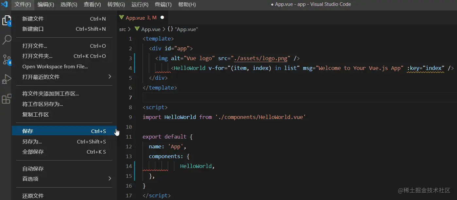Click the <script> tag on line 8
Viewport: 457px width, 200px height.
155,107
